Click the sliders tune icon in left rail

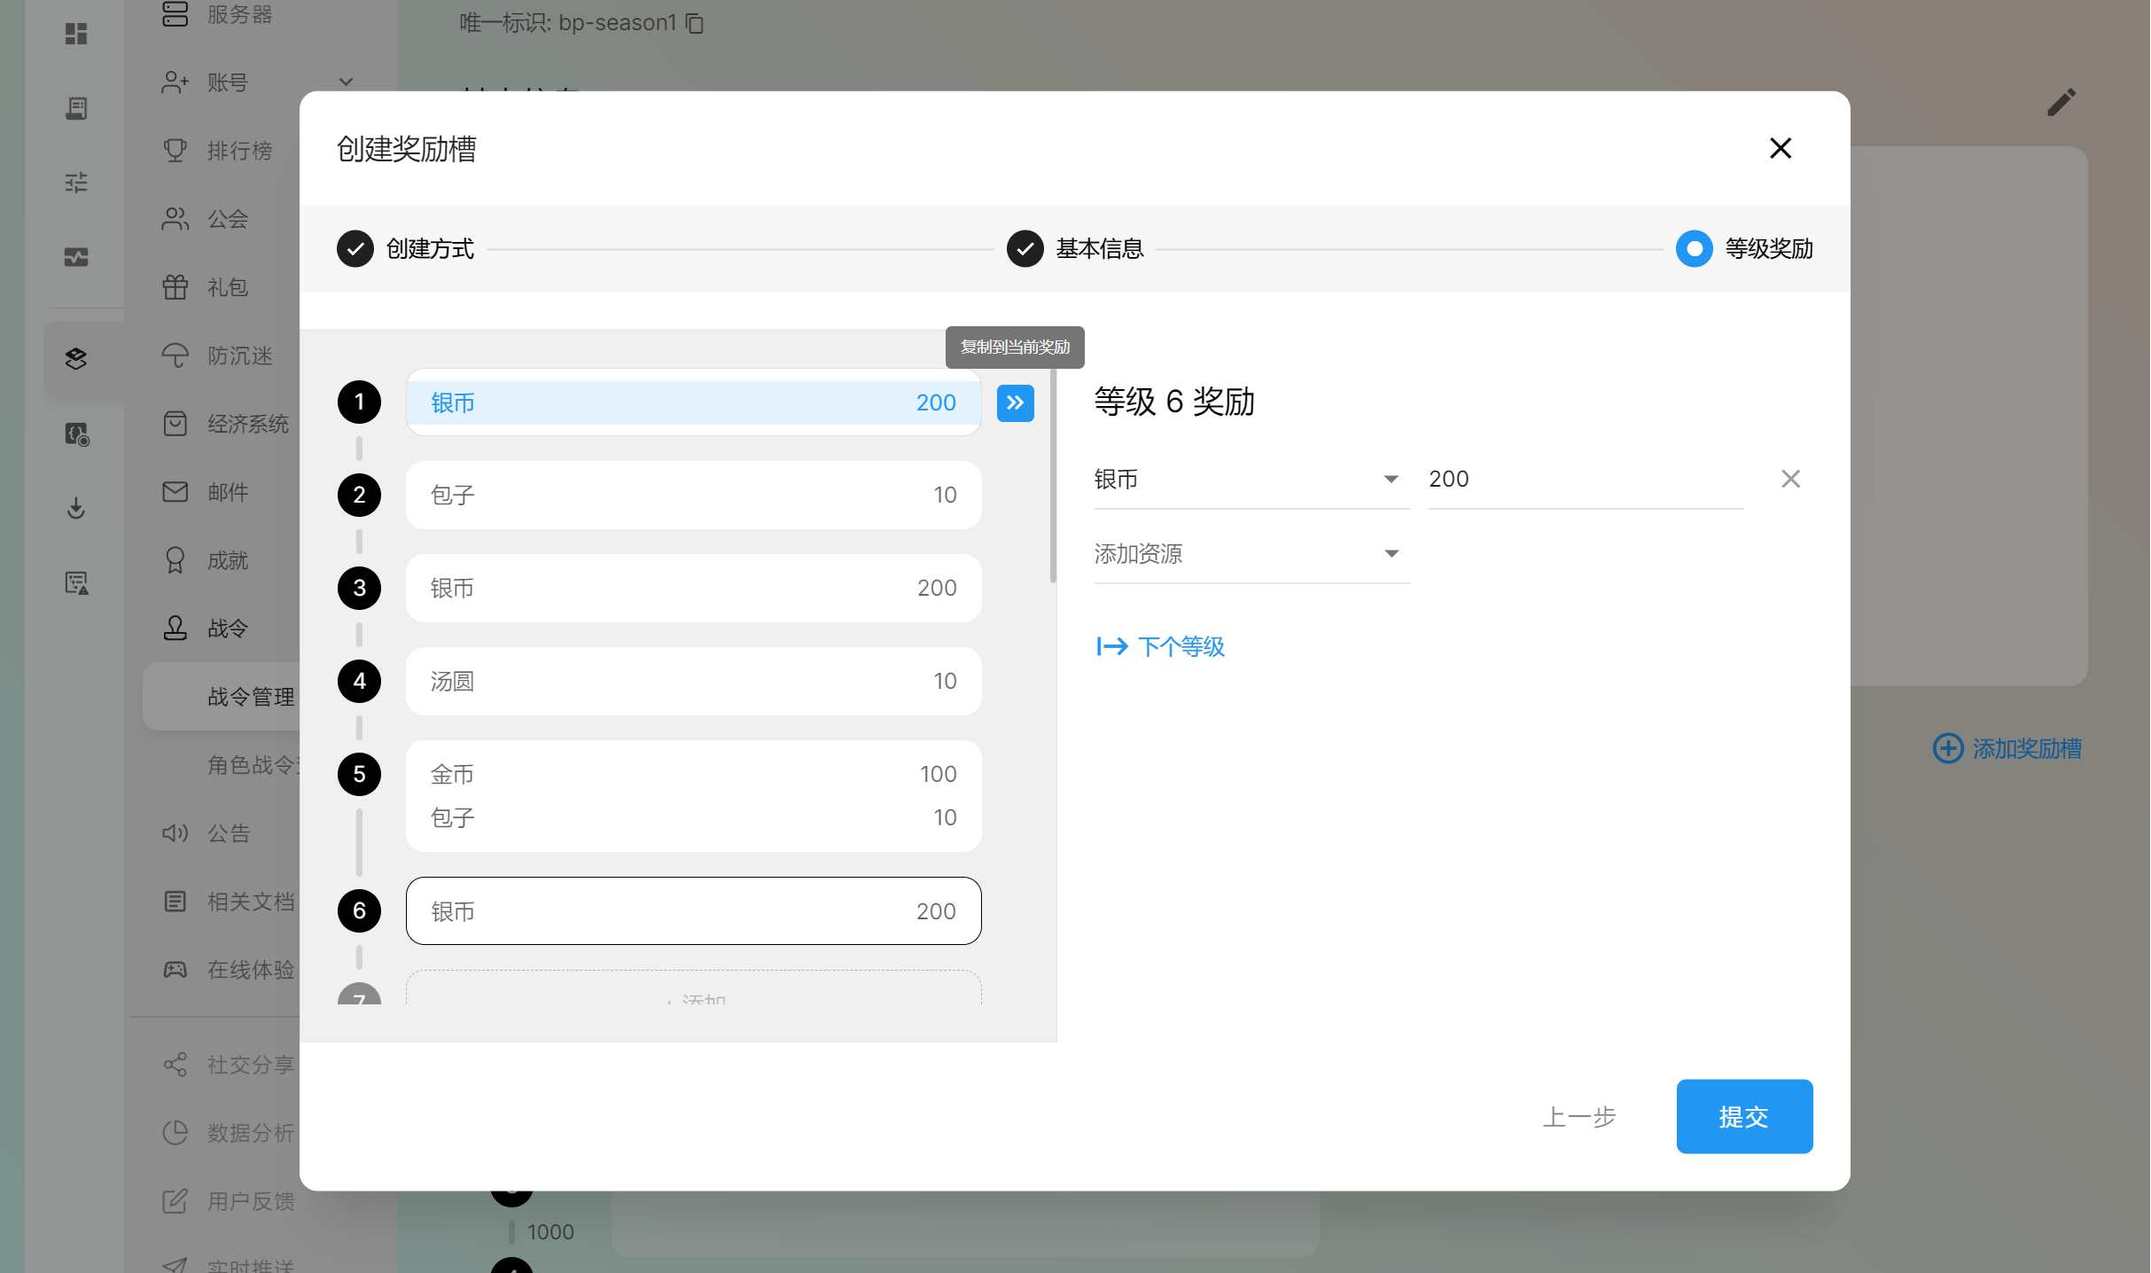pos(76,183)
